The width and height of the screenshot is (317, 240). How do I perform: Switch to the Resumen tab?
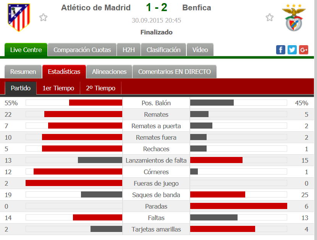pos(23,72)
